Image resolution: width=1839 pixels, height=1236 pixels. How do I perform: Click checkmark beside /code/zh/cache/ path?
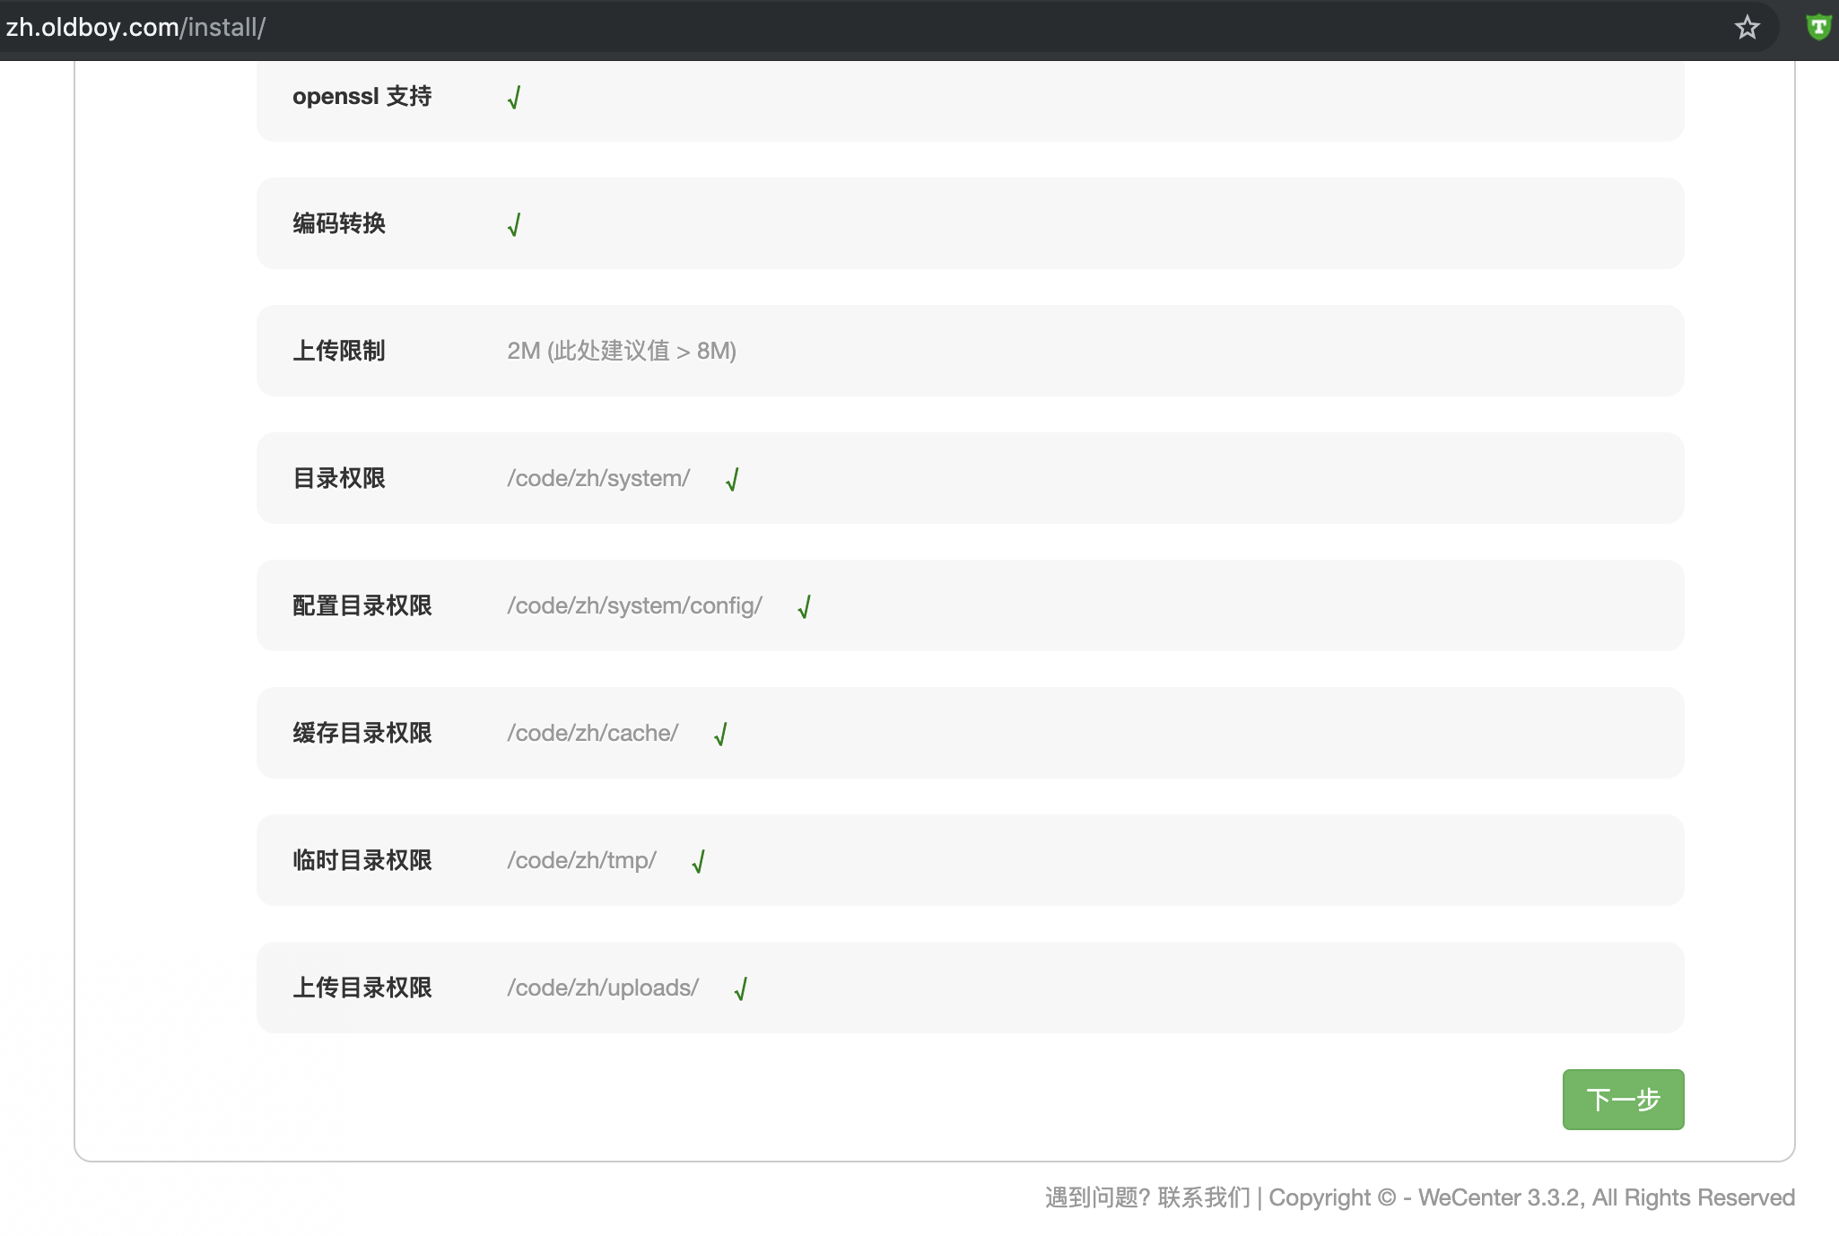[720, 734]
